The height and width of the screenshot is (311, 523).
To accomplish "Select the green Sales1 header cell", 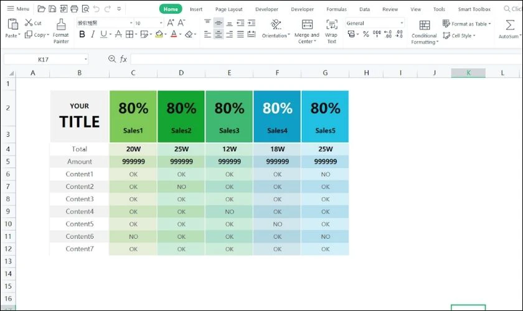I will click(133, 116).
